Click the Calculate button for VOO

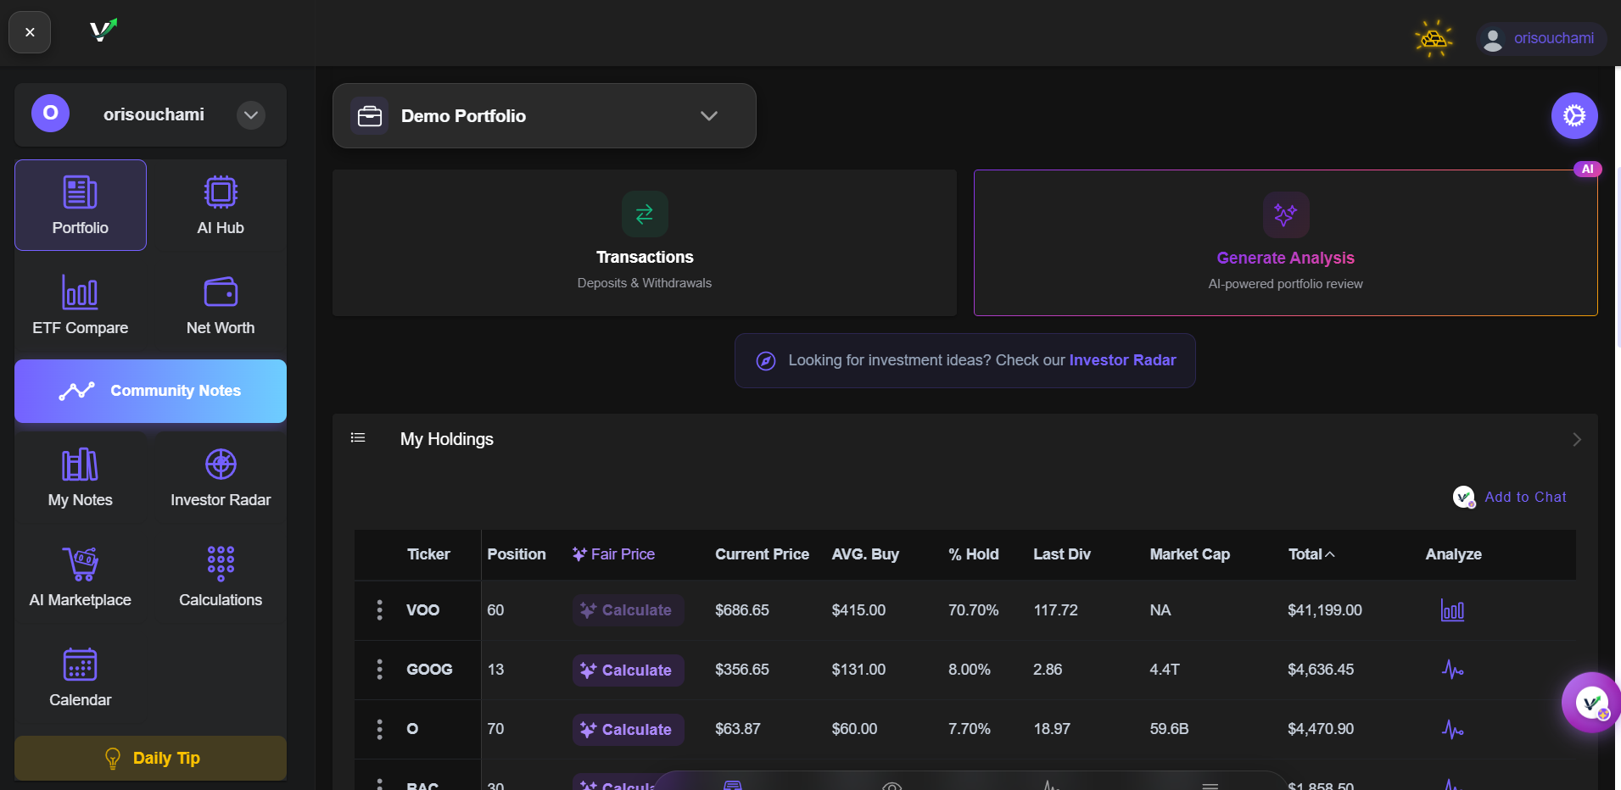pyautogui.click(x=628, y=610)
